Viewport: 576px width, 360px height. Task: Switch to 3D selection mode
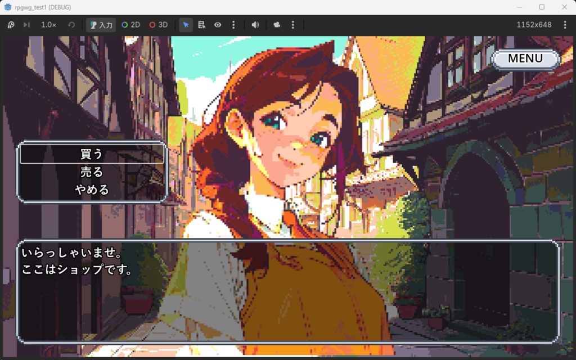tap(158, 25)
